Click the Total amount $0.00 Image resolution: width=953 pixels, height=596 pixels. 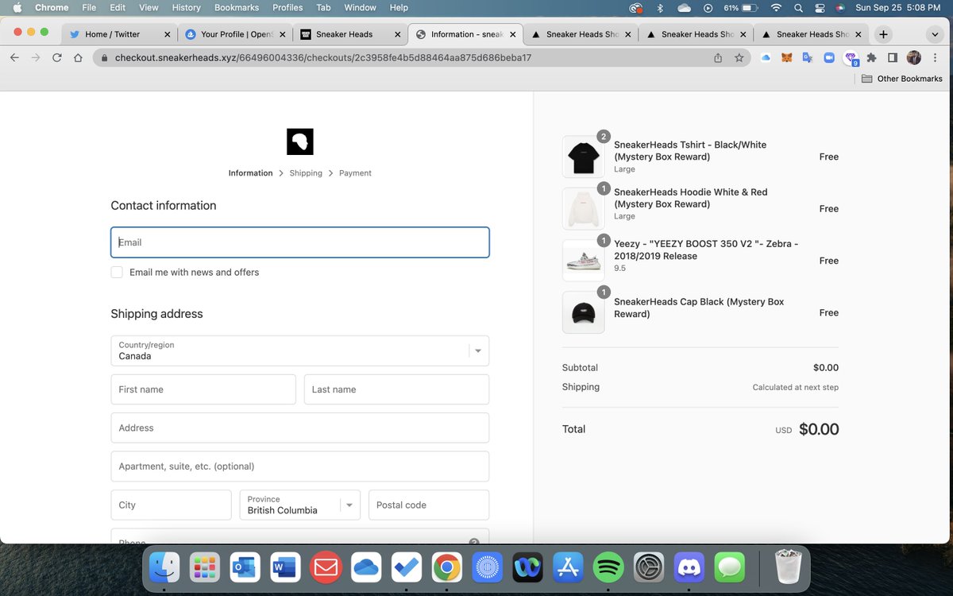[818, 429]
